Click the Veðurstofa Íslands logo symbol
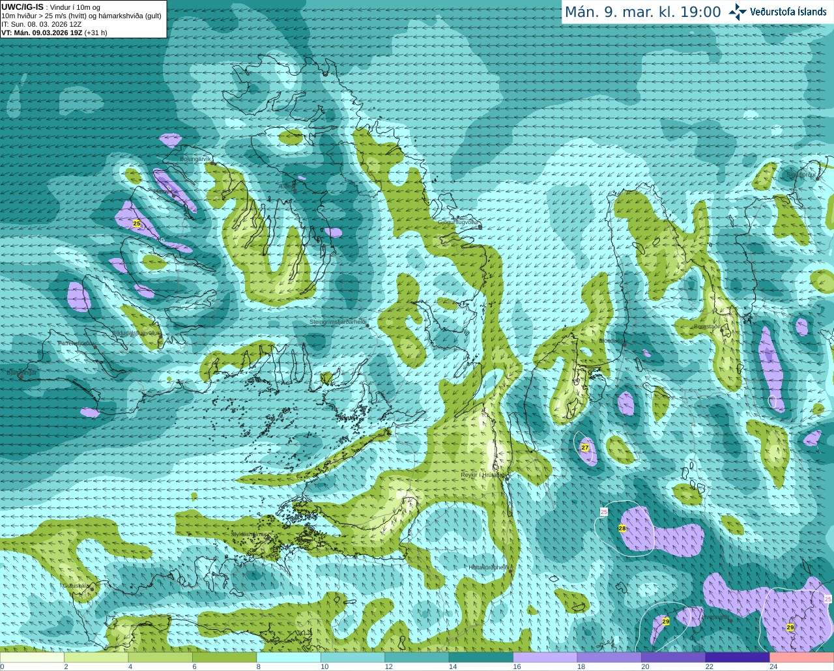The width and height of the screenshot is (834, 671). pyautogui.click(x=738, y=12)
